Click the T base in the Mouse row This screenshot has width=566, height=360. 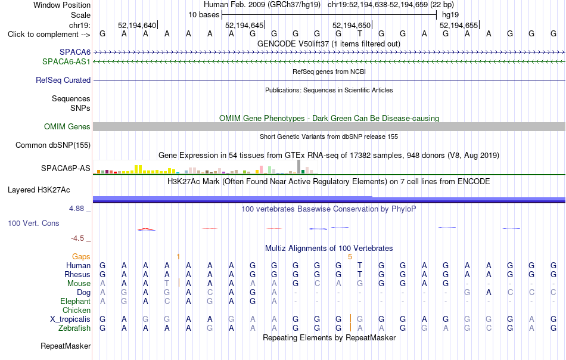[x=167, y=284]
